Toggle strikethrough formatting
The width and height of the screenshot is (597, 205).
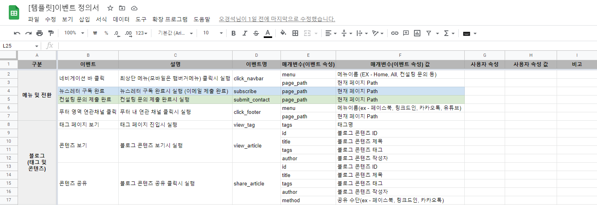coord(256,33)
